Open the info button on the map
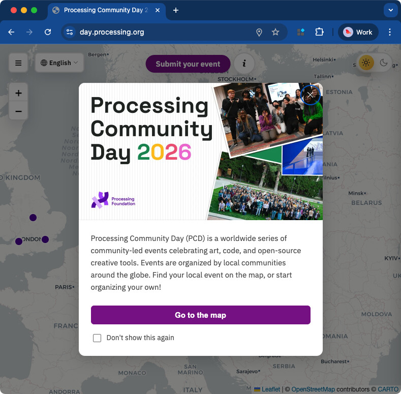401x394 pixels. pos(244,63)
